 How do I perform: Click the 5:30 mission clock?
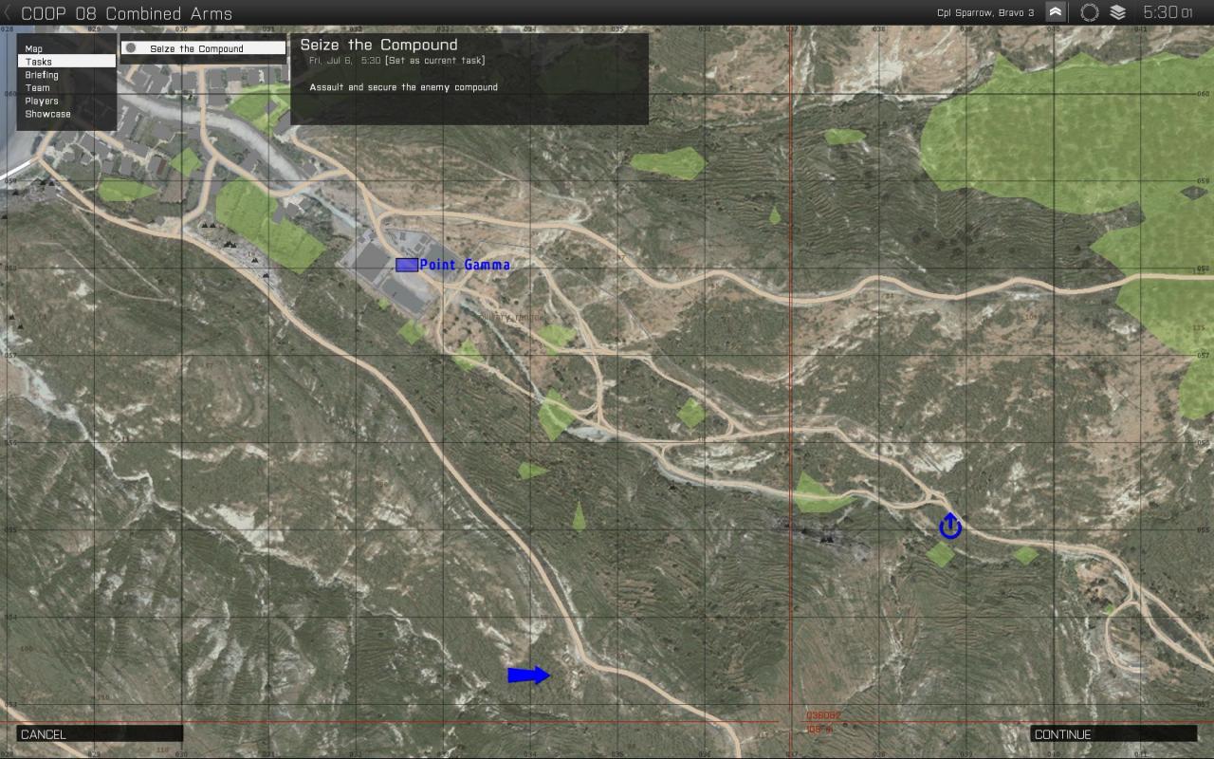[x=1167, y=12]
